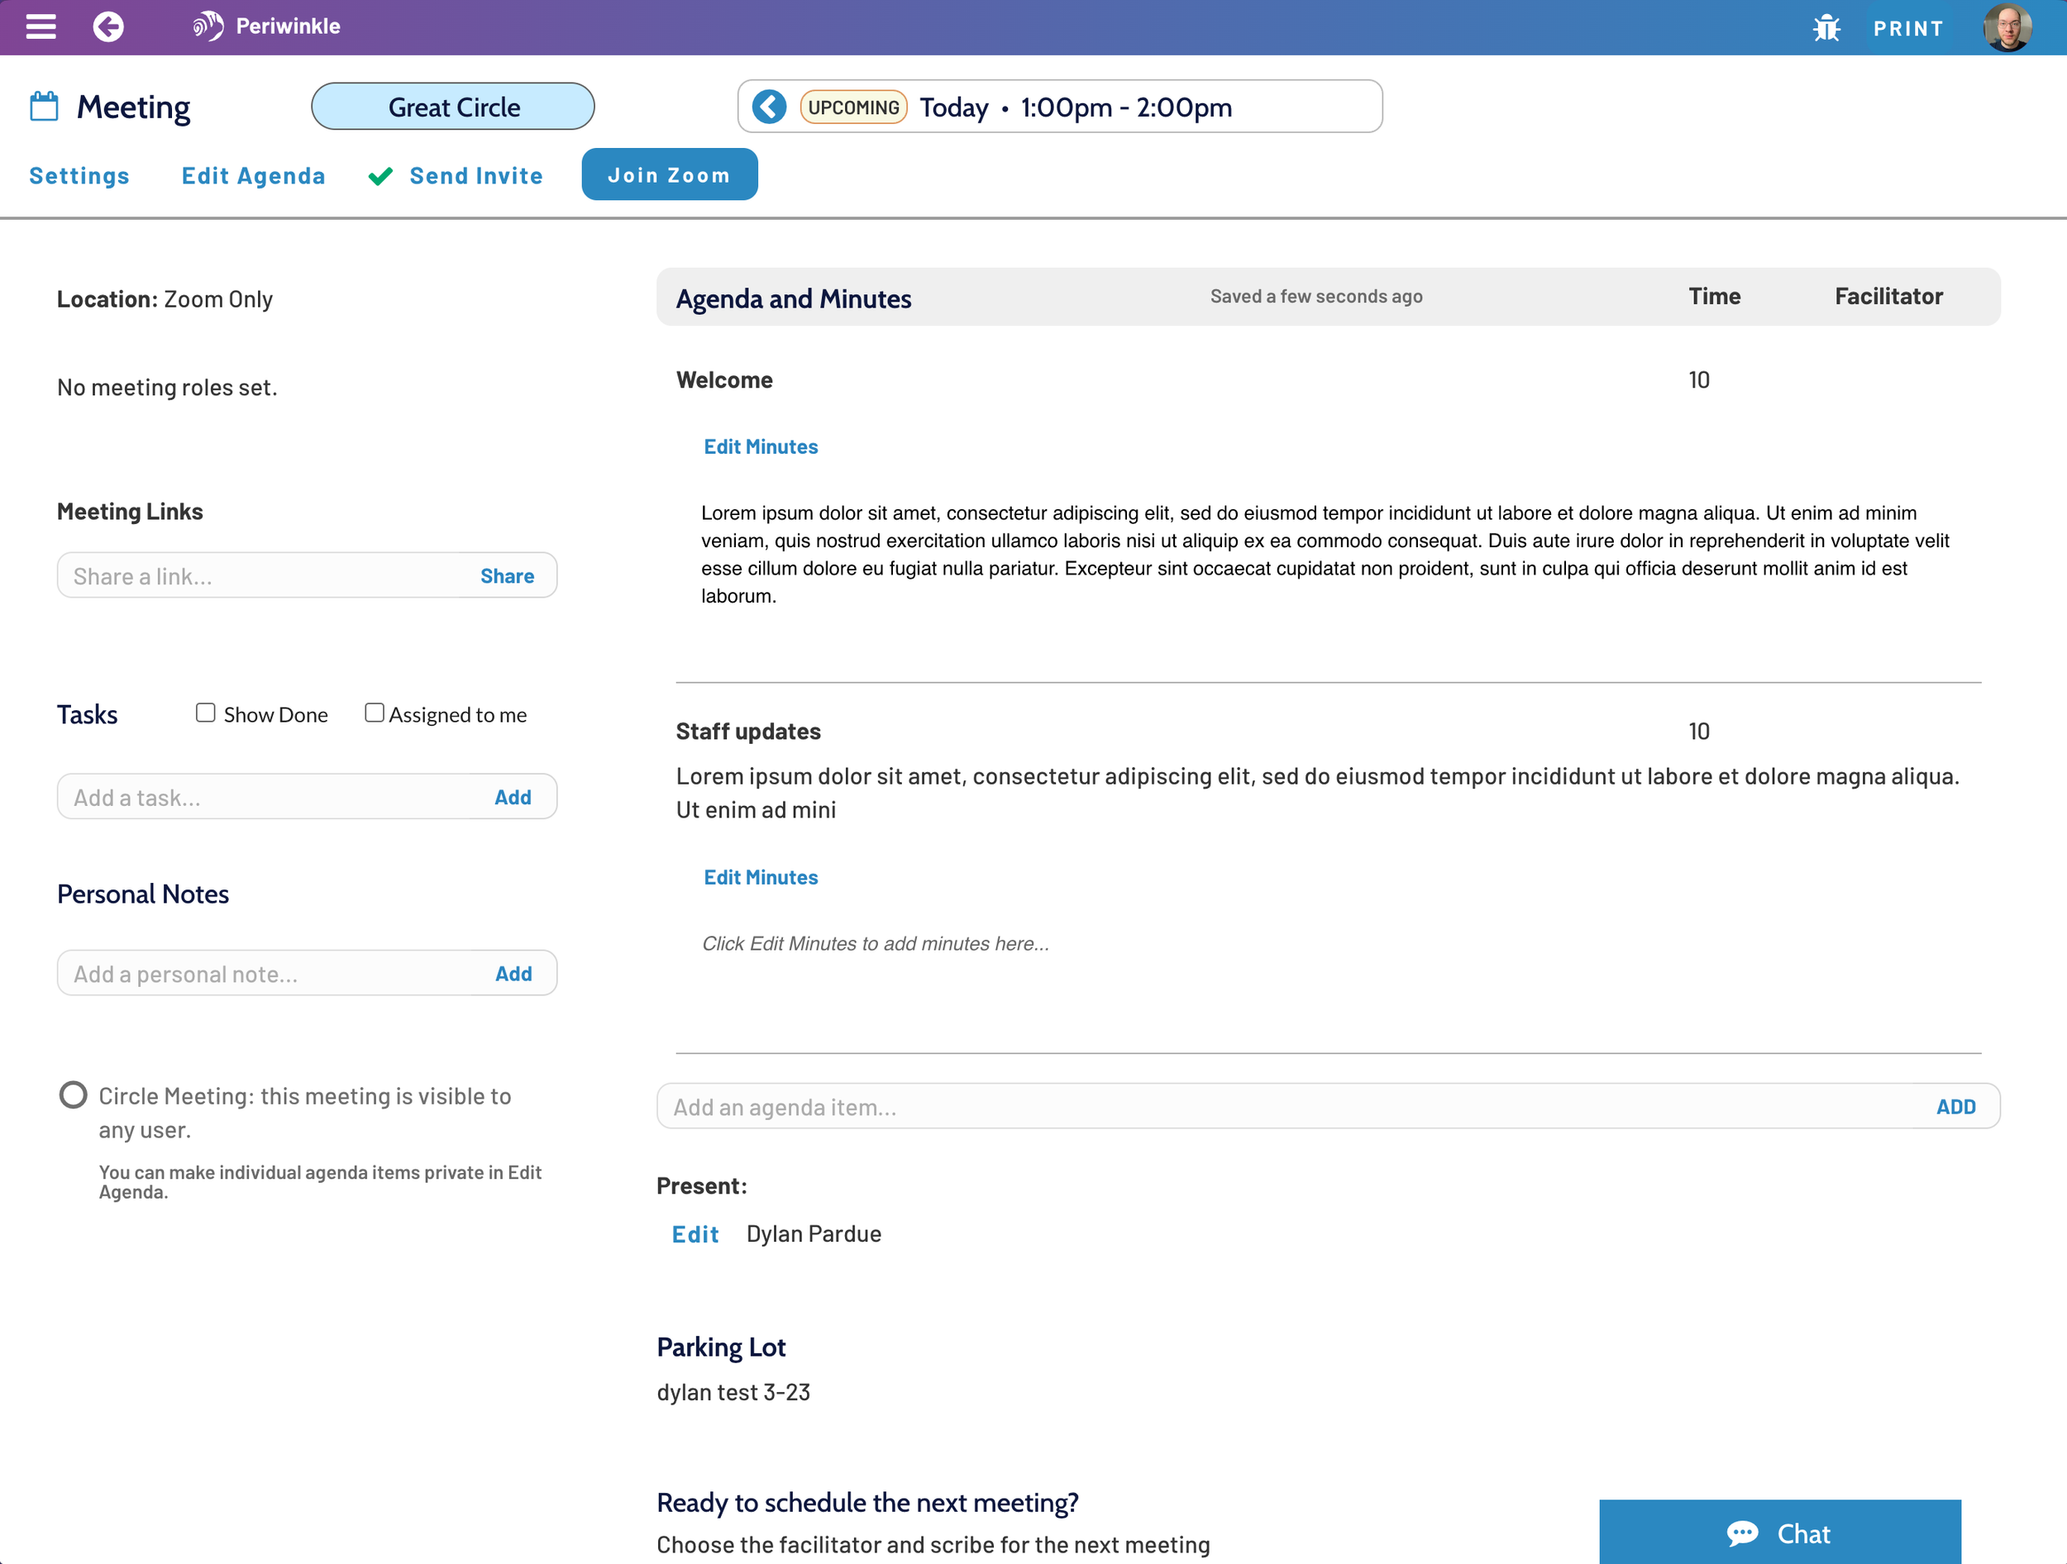
Task: Click the bug report icon
Action: coord(1826,28)
